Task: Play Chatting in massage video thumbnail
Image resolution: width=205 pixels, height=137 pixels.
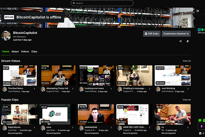Action: click(x=134, y=75)
